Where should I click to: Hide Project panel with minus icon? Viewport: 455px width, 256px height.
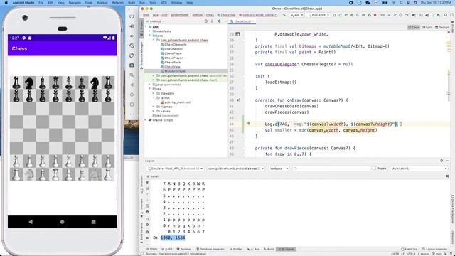pos(225,21)
